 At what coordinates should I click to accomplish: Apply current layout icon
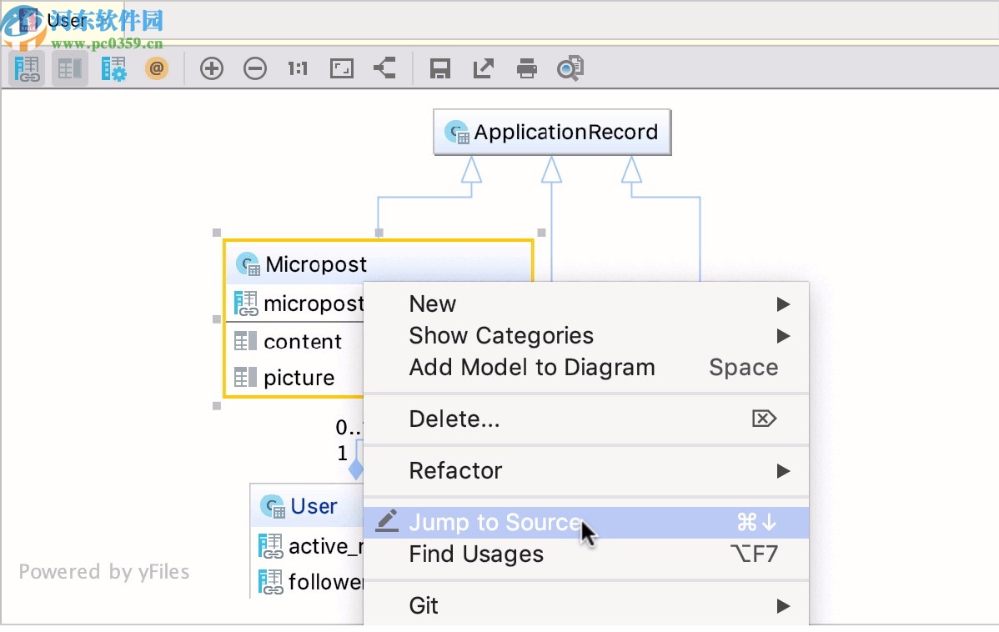coord(384,68)
